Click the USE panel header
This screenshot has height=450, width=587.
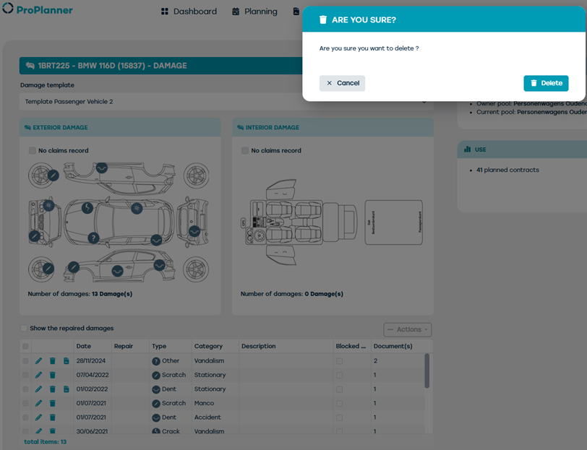[522, 150]
